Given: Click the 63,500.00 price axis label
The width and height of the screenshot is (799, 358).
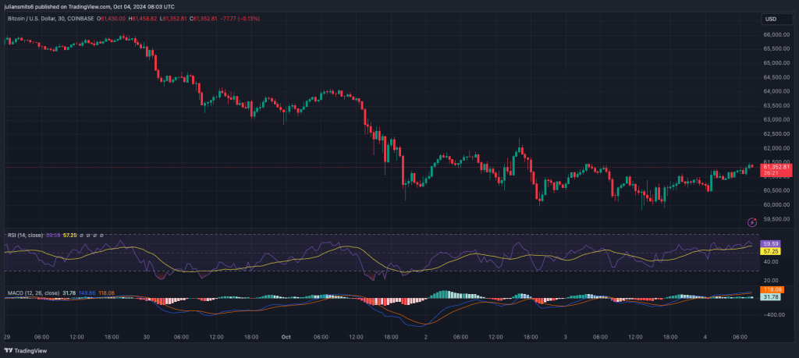Looking at the screenshot, I should [776, 105].
